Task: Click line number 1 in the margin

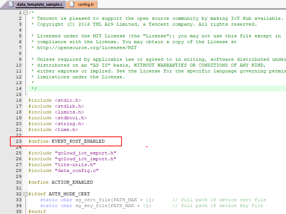Action: pos(20,12)
